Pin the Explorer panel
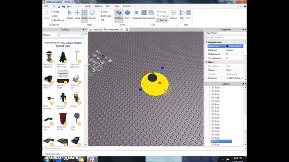289x162 pixels. tap(243, 84)
